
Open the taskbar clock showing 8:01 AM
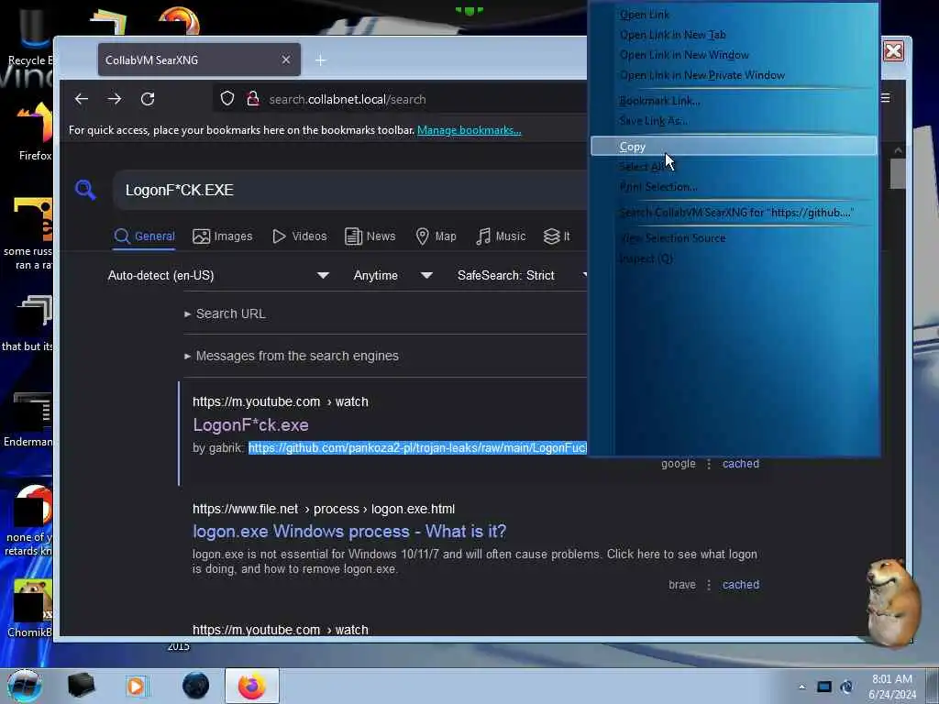tap(892, 687)
